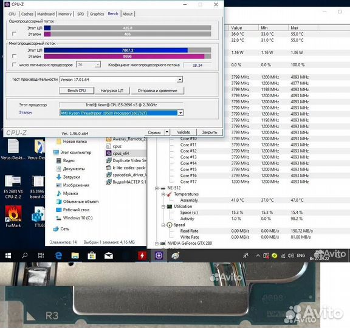
Task: Open taskbar search magnifier
Action: click(24, 256)
